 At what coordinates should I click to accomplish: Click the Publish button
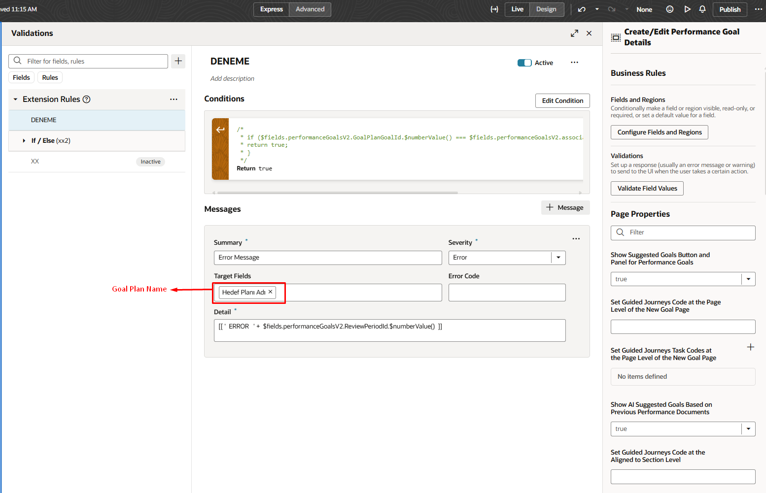coord(730,9)
